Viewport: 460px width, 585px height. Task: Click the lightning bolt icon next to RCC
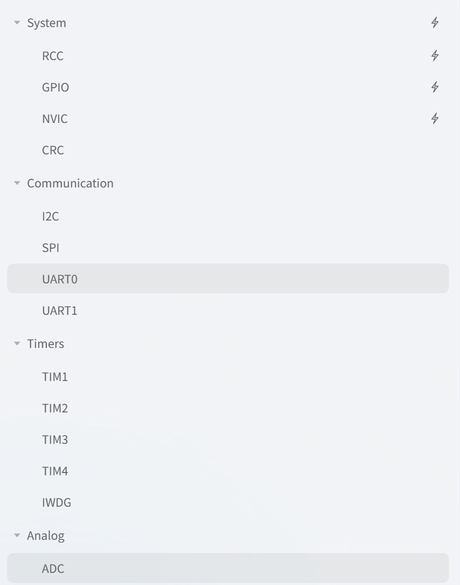(x=435, y=56)
